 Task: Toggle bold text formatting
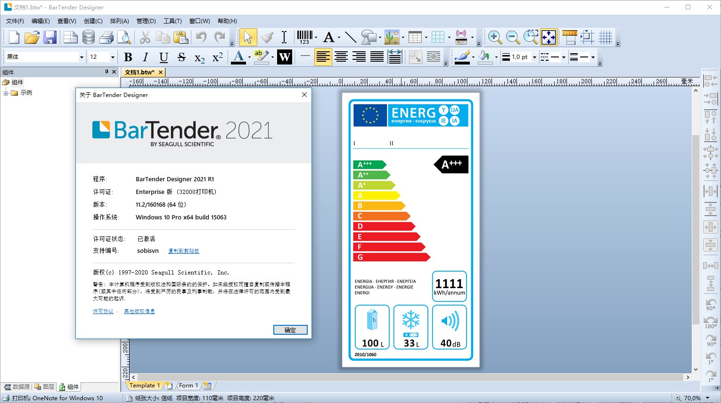(x=128, y=57)
